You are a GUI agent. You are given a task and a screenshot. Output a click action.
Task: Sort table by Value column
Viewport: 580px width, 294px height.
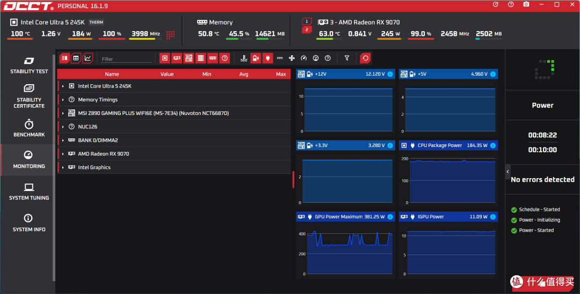pos(167,74)
